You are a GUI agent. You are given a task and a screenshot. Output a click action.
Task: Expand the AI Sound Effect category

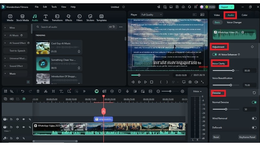[x=5, y=43]
